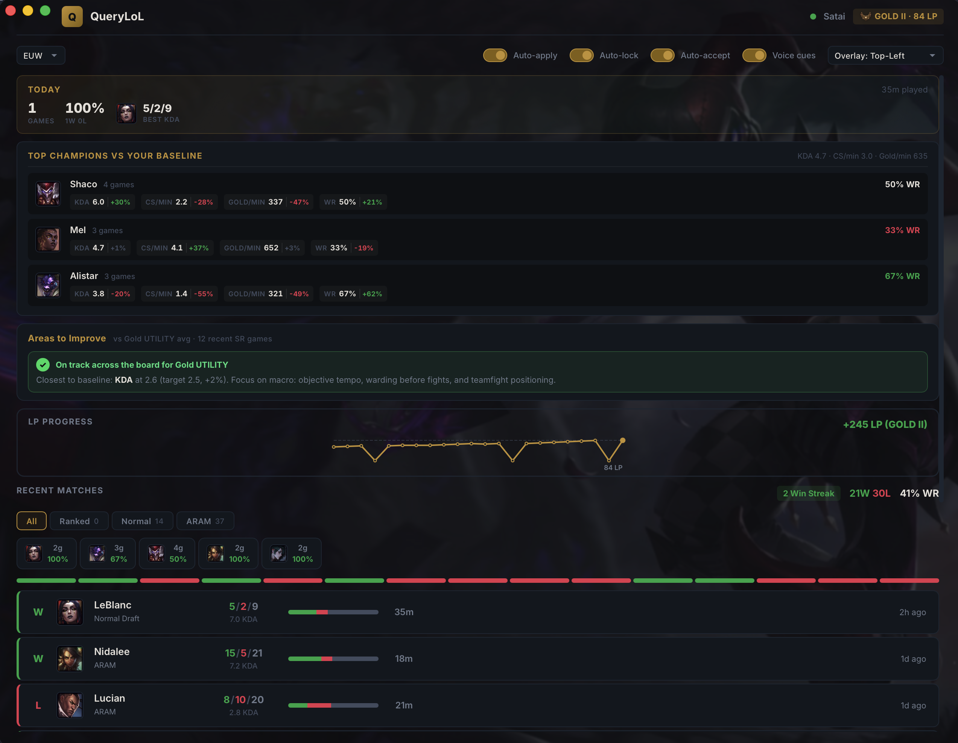The height and width of the screenshot is (743, 958).
Task: Open the Overlay: Top-Left dropdown
Action: pyautogui.click(x=885, y=56)
